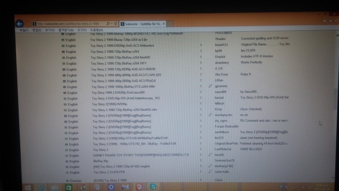Open uploader Furqan Badruddin profile
Image resolution: width=339 pixels, height=191 pixels.
227,126
